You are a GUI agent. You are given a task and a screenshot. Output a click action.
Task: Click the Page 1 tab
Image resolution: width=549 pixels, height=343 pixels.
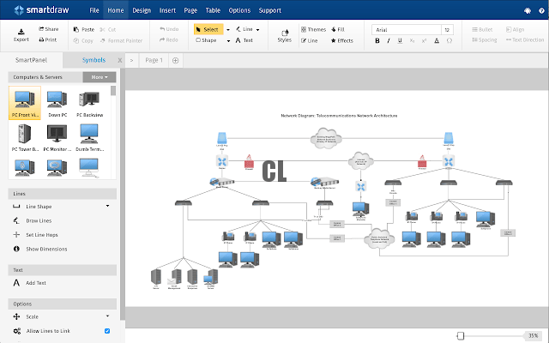tap(154, 60)
